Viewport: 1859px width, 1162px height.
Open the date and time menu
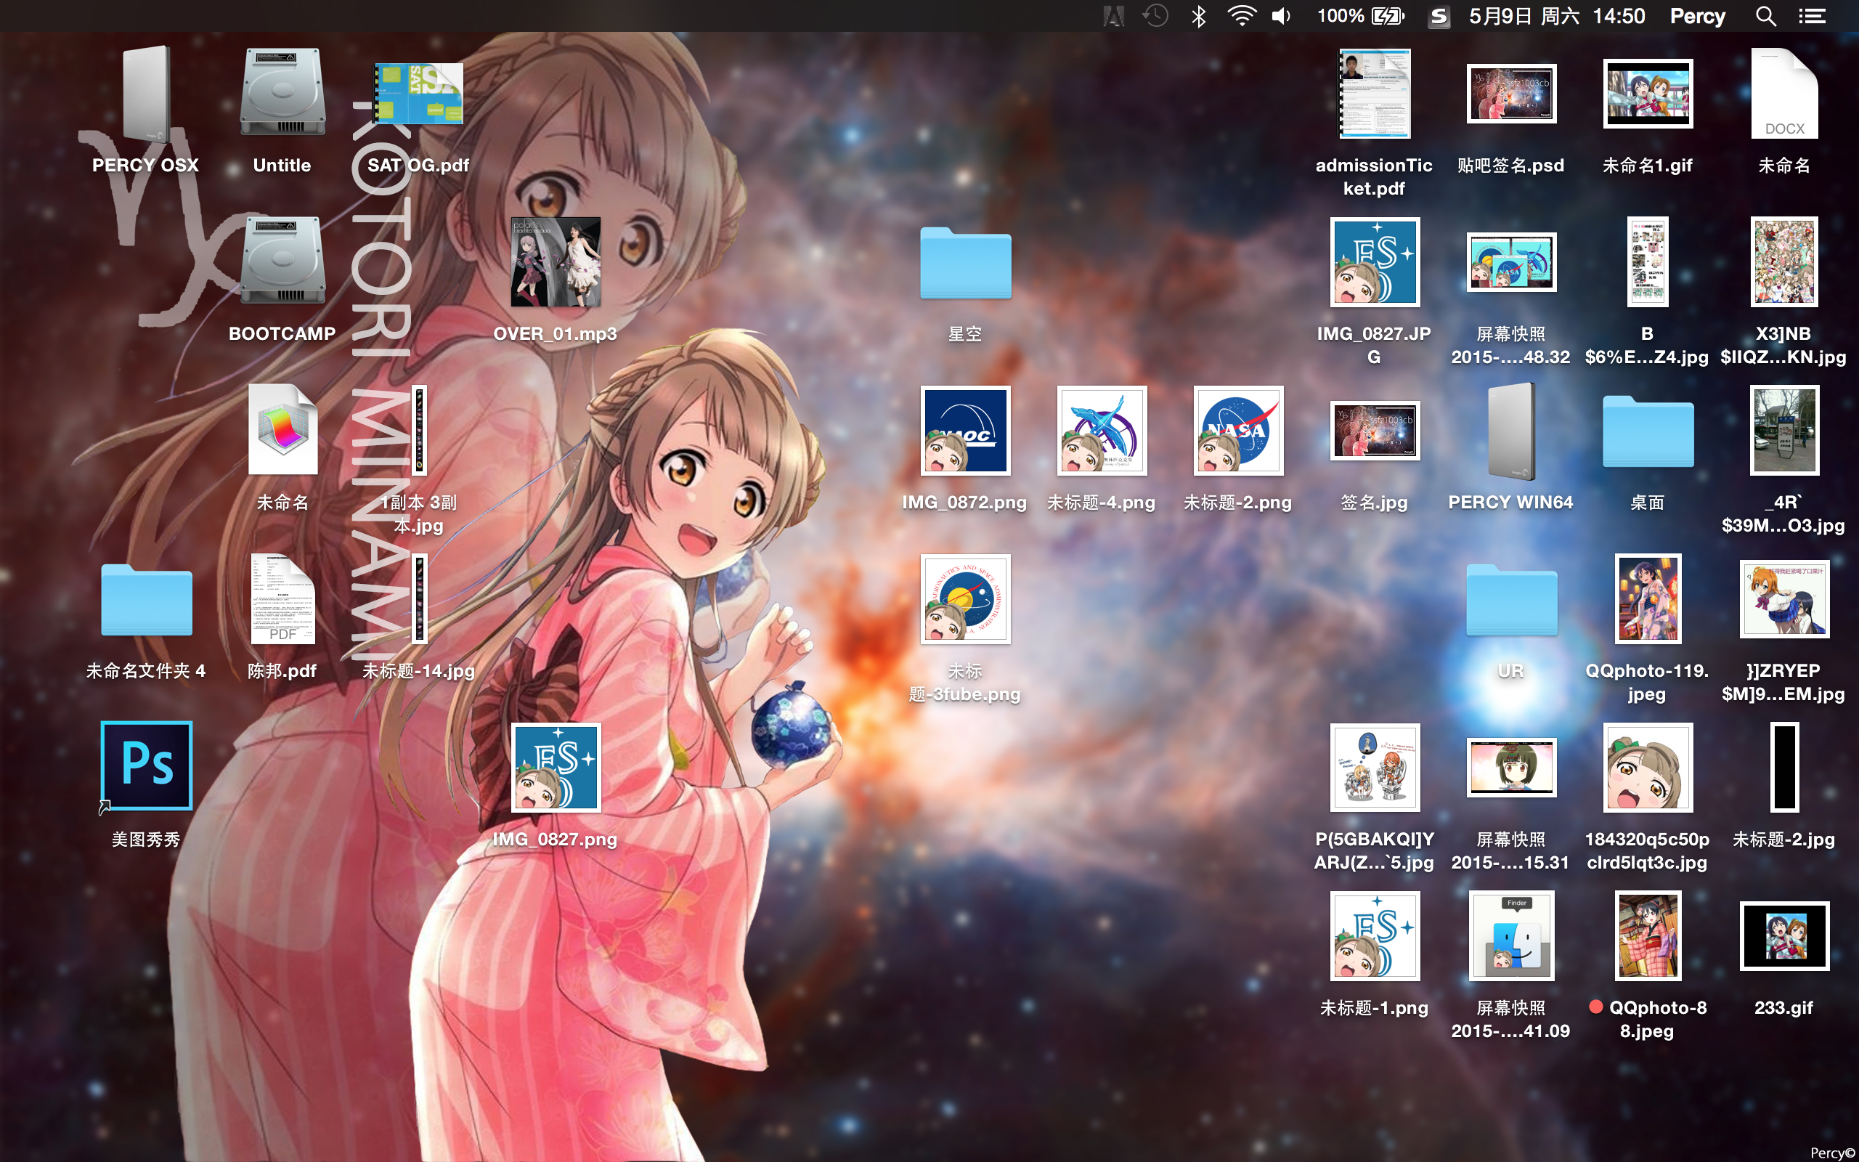(x=1557, y=16)
